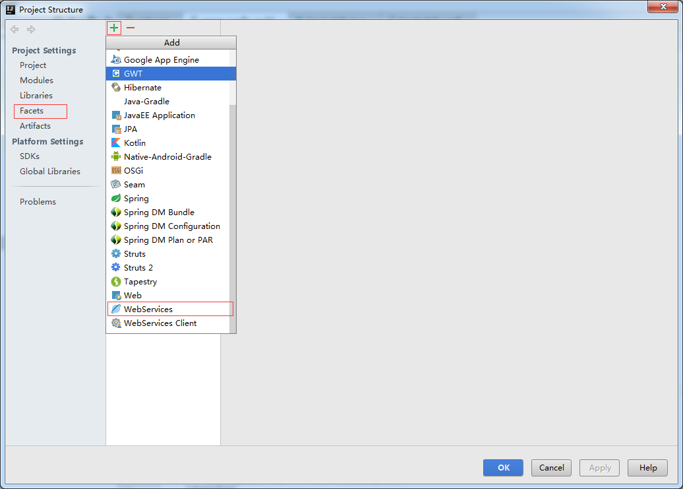Image resolution: width=683 pixels, height=489 pixels.
Task: Click the OSGi icon
Action: click(x=116, y=171)
